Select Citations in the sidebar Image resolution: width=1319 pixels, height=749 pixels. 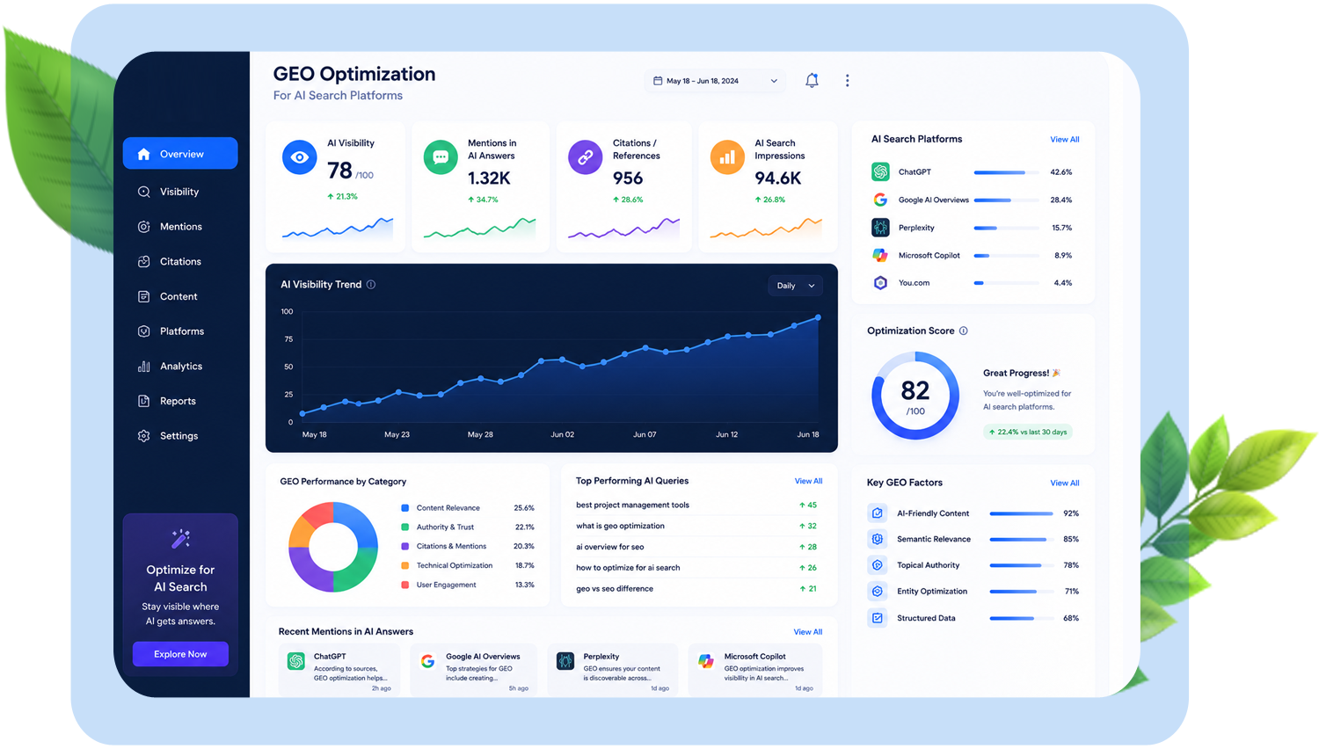180,261
